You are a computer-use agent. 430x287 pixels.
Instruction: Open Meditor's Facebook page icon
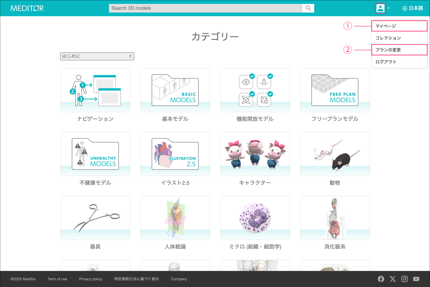381,279
